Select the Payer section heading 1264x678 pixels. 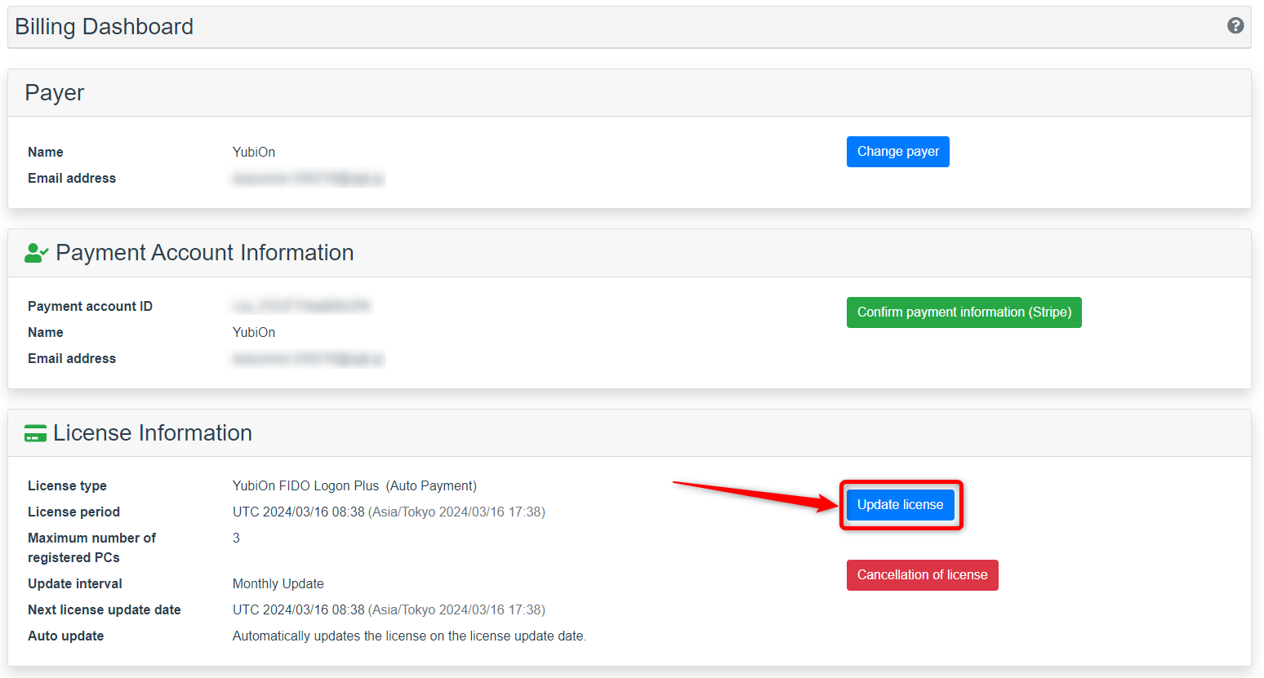tap(55, 93)
